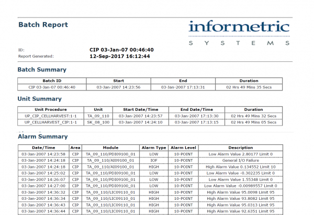314x215 pixels.
Task: Select General I/O Failure description
Action: (x=241, y=161)
